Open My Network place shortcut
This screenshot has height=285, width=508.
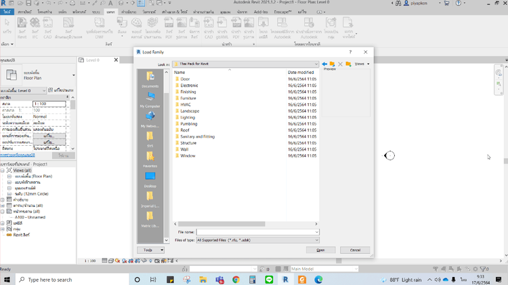coord(150,119)
